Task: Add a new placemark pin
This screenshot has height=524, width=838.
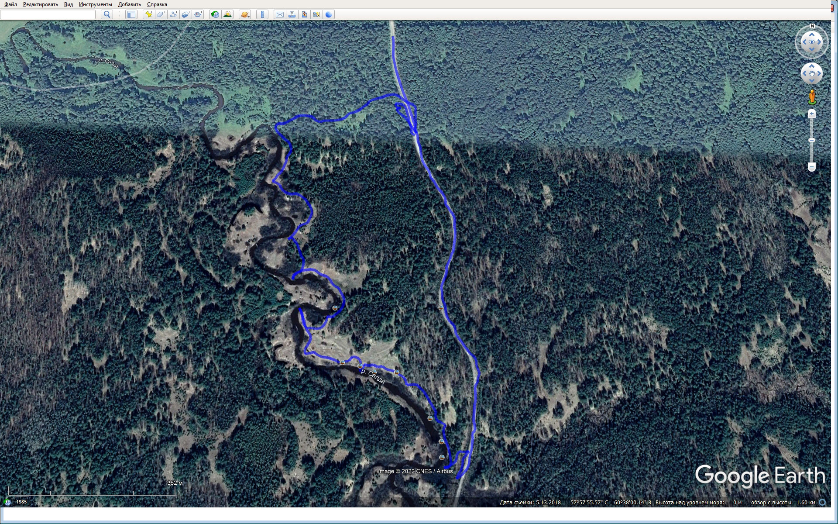Action: point(149,14)
